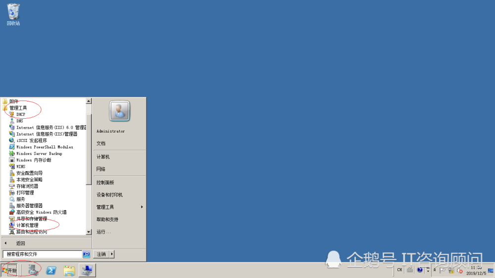495x278 pixels.
Task: Go back with 返回
Action: [47, 243]
